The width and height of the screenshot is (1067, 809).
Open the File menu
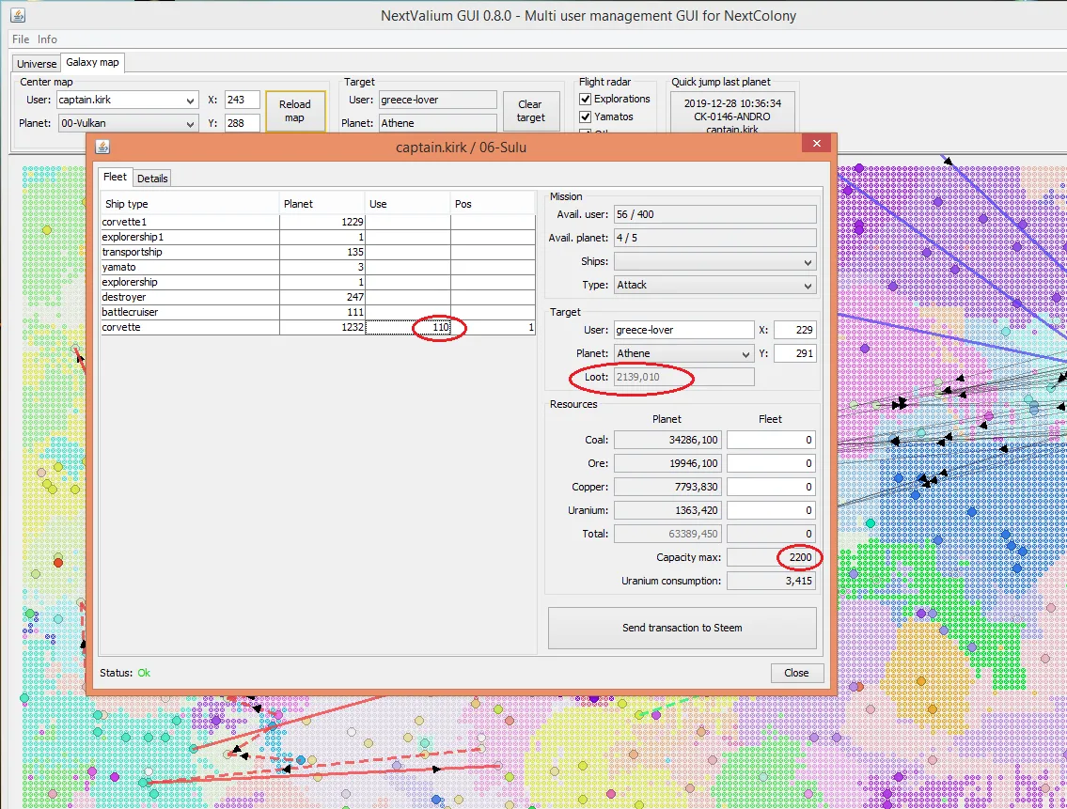(x=21, y=39)
